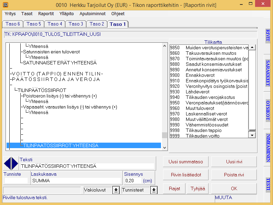Screen dimensions: 273x205
Task: Switch to the Taso 5 tab
Action: tap(33, 24)
